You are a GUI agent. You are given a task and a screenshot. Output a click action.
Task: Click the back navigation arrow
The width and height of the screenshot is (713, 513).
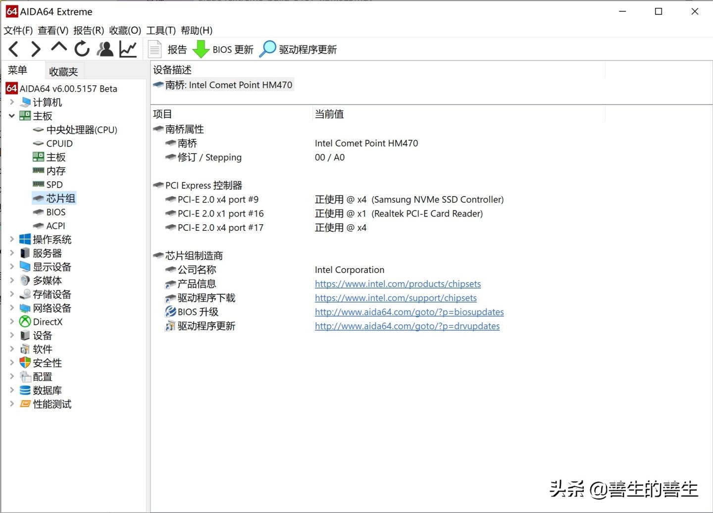(x=13, y=49)
